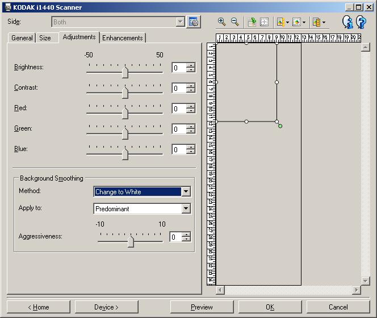The height and width of the screenshot is (318, 377).
Task: Click the green rotation handle on the outline
Action: pos(280,126)
